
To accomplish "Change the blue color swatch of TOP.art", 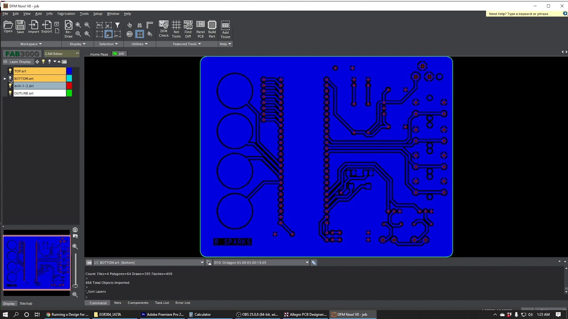I will click(69, 71).
